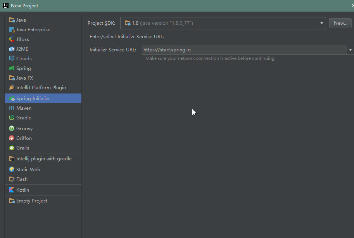Image resolution: width=354 pixels, height=238 pixels.
Task: Select the Java FX list item
Action: (24, 78)
